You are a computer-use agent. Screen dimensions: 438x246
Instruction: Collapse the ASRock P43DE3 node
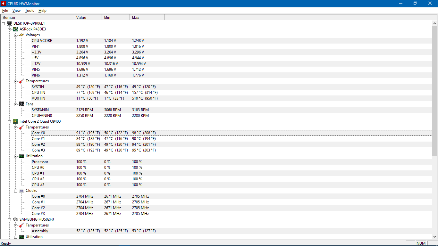coord(10,29)
